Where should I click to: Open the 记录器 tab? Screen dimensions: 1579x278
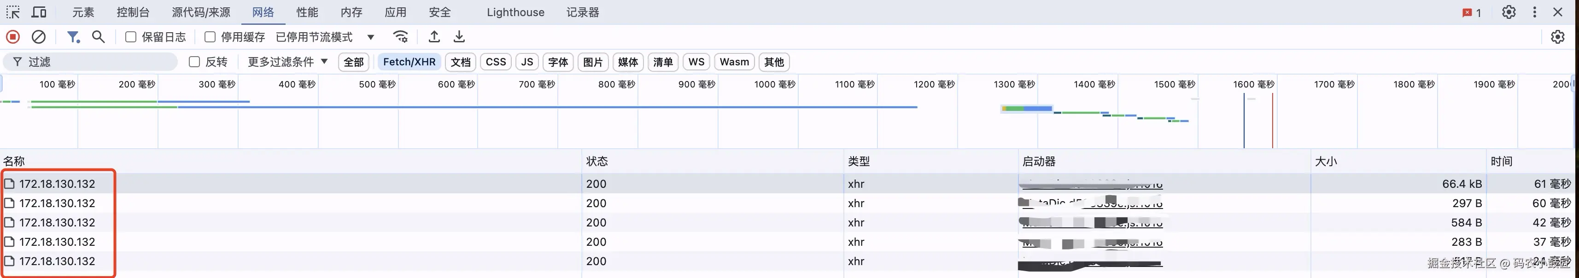coord(582,12)
